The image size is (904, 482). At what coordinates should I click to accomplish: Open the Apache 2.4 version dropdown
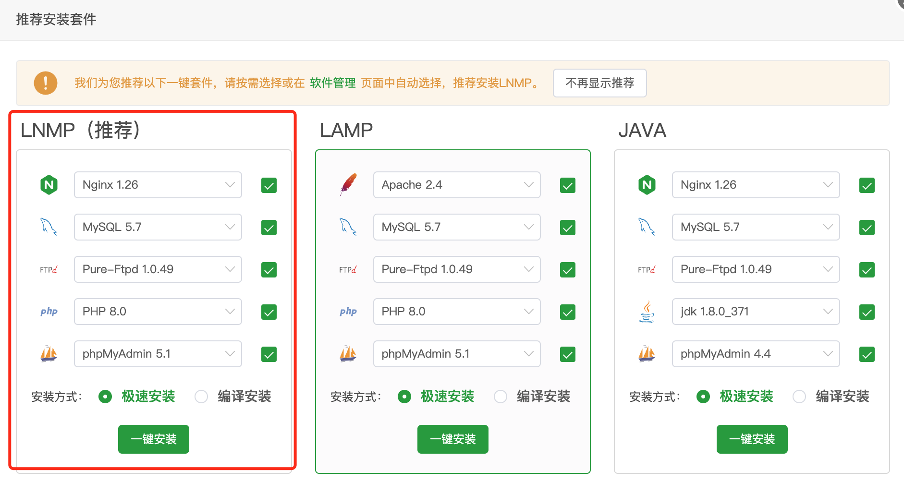(456, 185)
